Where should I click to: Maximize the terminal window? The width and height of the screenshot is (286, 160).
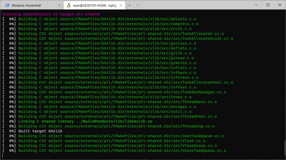pyautogui.click(x=268, y=5)
